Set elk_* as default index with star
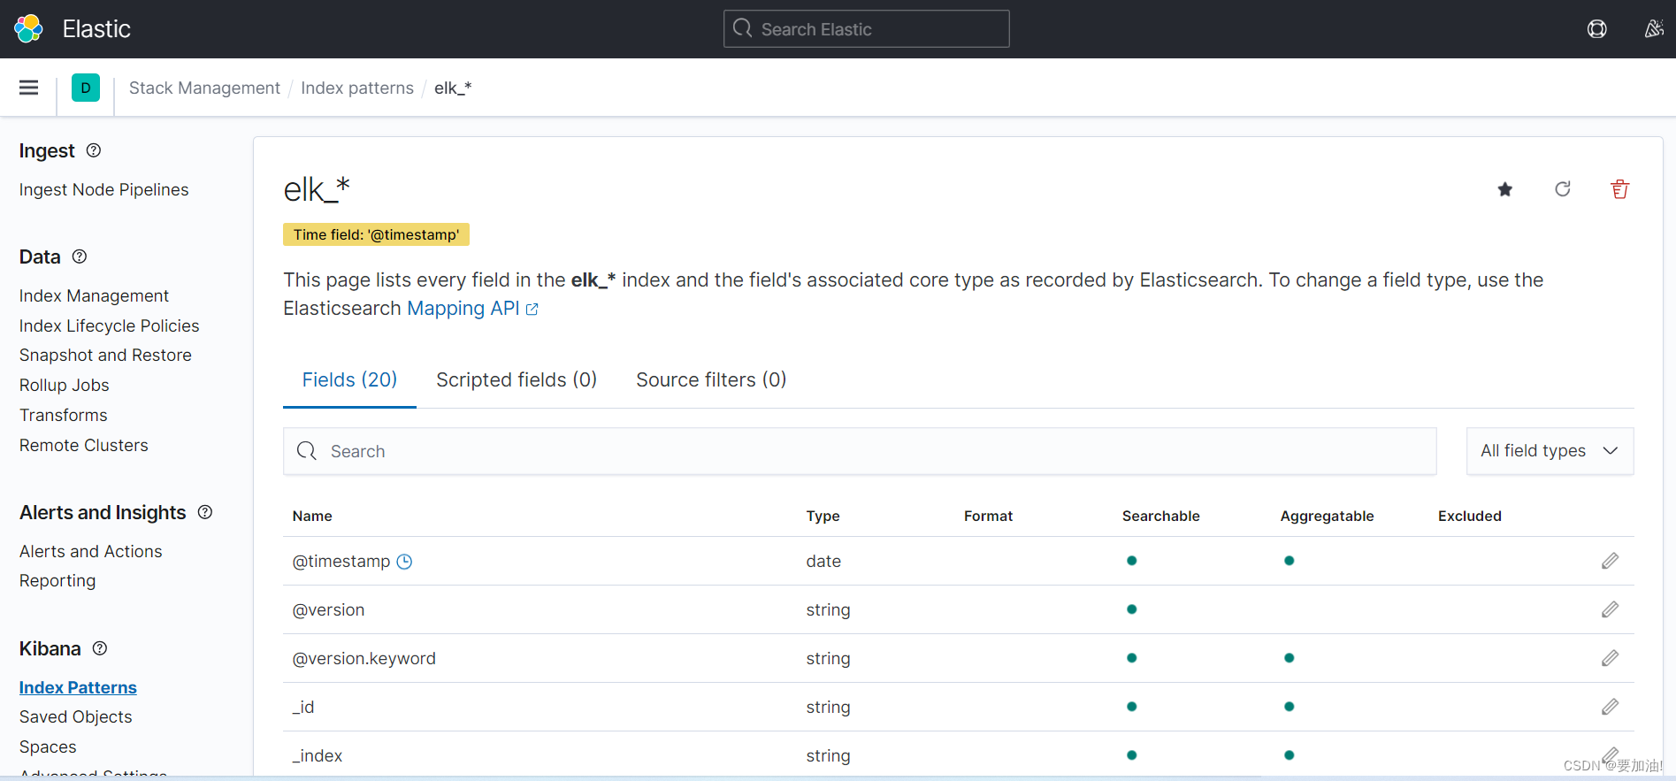This screenshot has width=1676, height=781. 1504,189
